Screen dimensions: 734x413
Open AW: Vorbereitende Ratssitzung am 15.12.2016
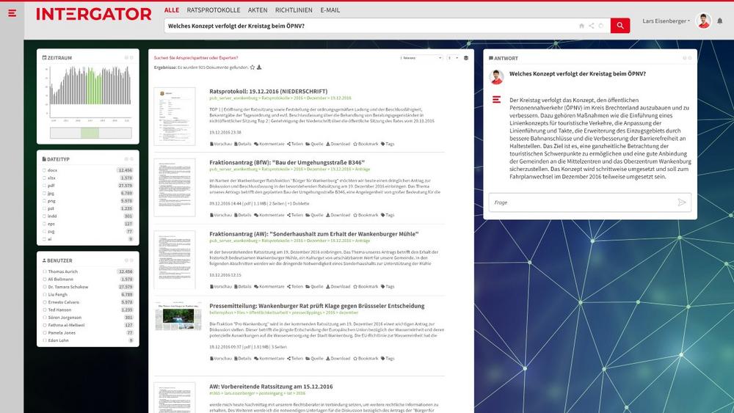pos(271,387)
